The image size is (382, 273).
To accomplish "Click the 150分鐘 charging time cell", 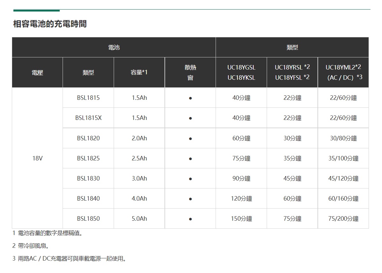I will click(241, 219).
